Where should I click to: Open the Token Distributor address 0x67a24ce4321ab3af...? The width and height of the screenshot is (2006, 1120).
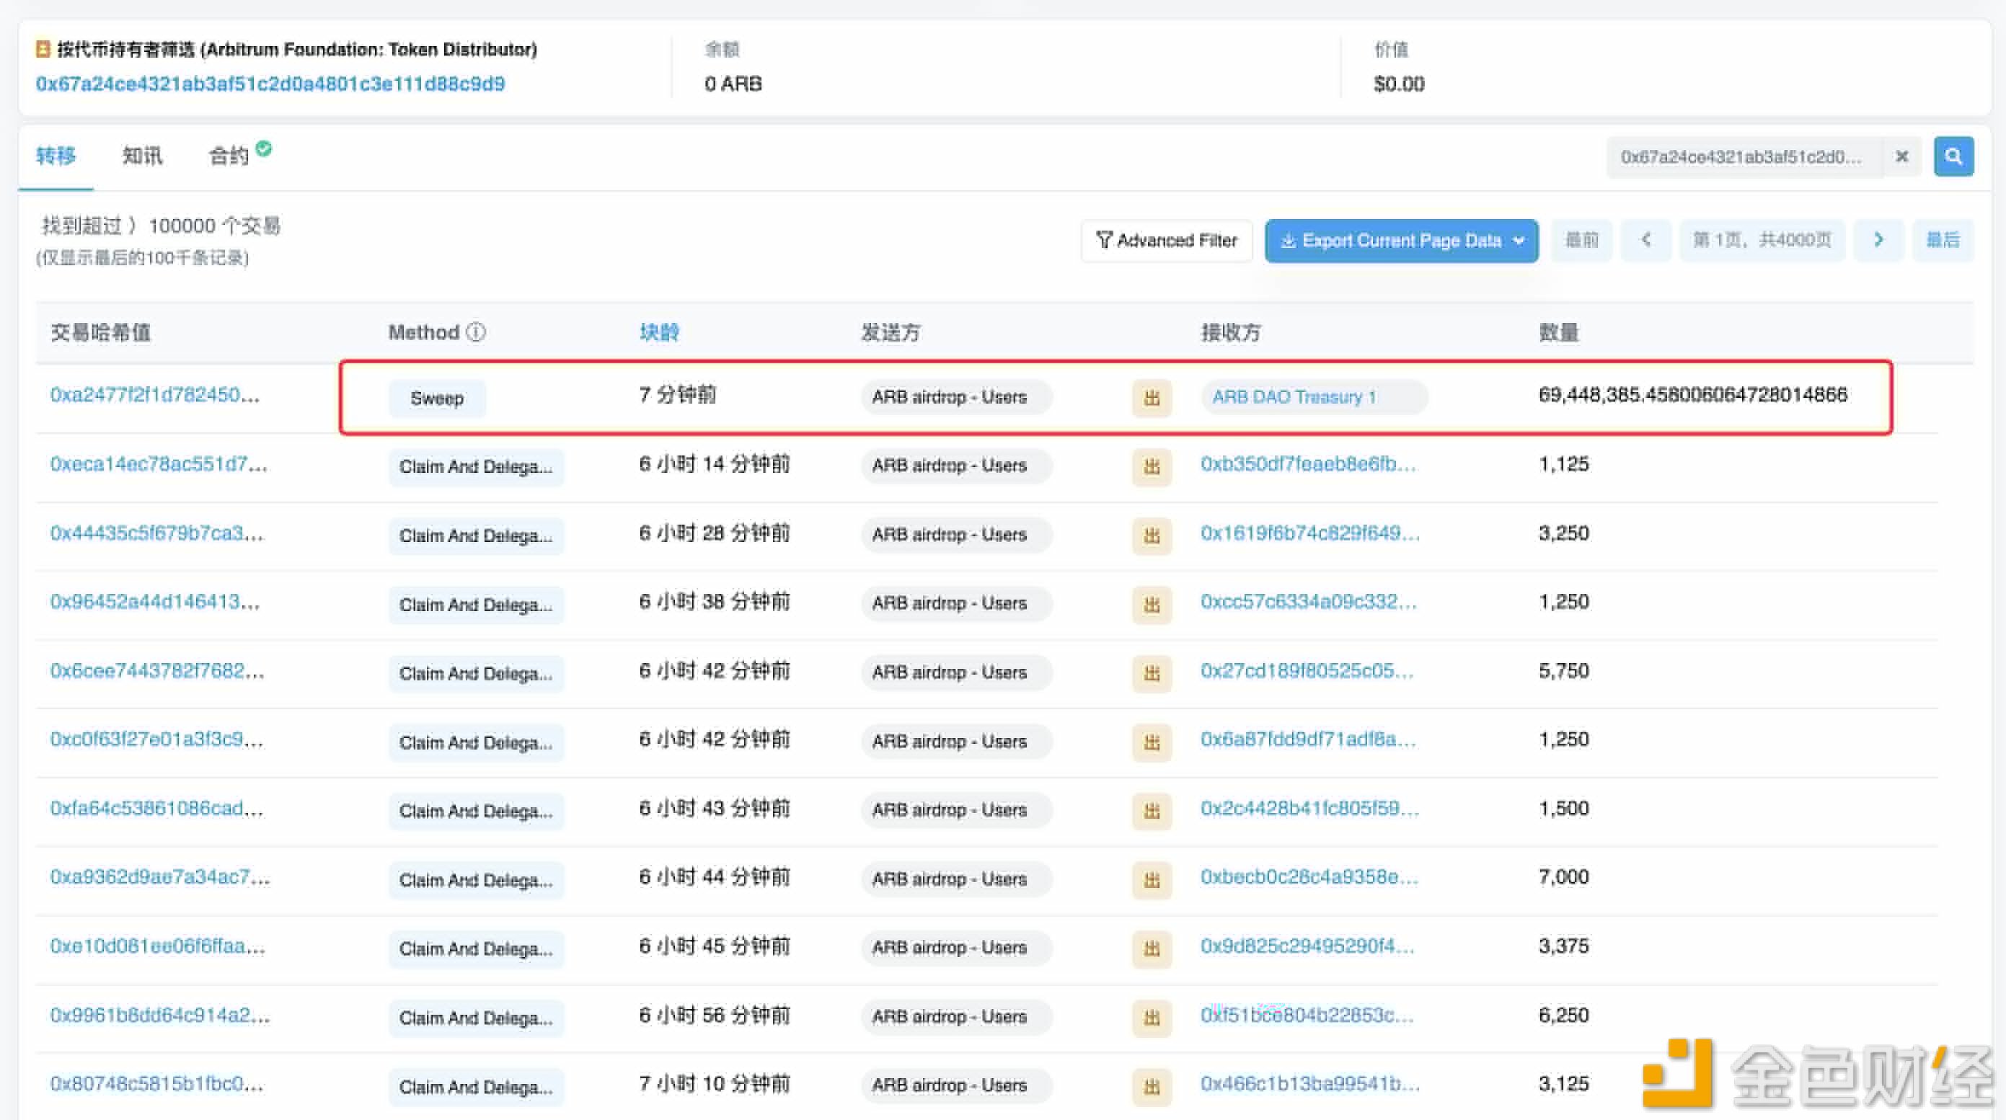(x=270, y=84)
